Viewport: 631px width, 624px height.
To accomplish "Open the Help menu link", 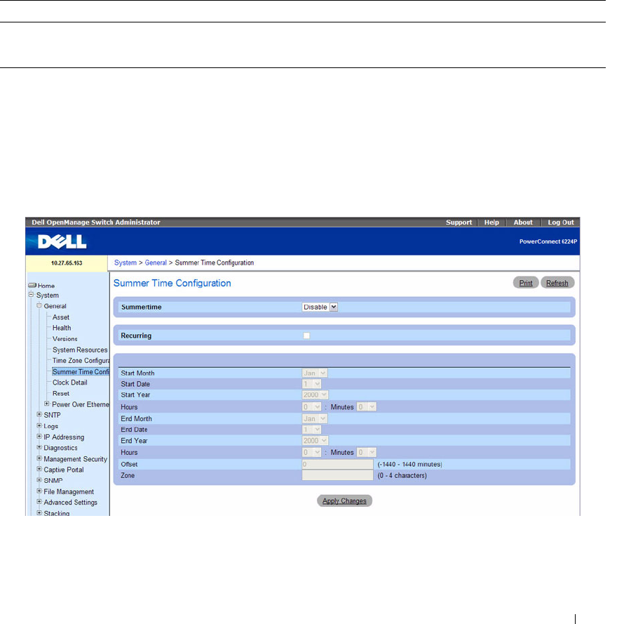I will pos(491,223).
